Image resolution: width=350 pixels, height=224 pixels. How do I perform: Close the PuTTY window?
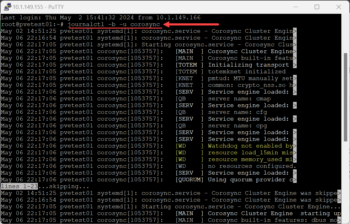[339, 7]
